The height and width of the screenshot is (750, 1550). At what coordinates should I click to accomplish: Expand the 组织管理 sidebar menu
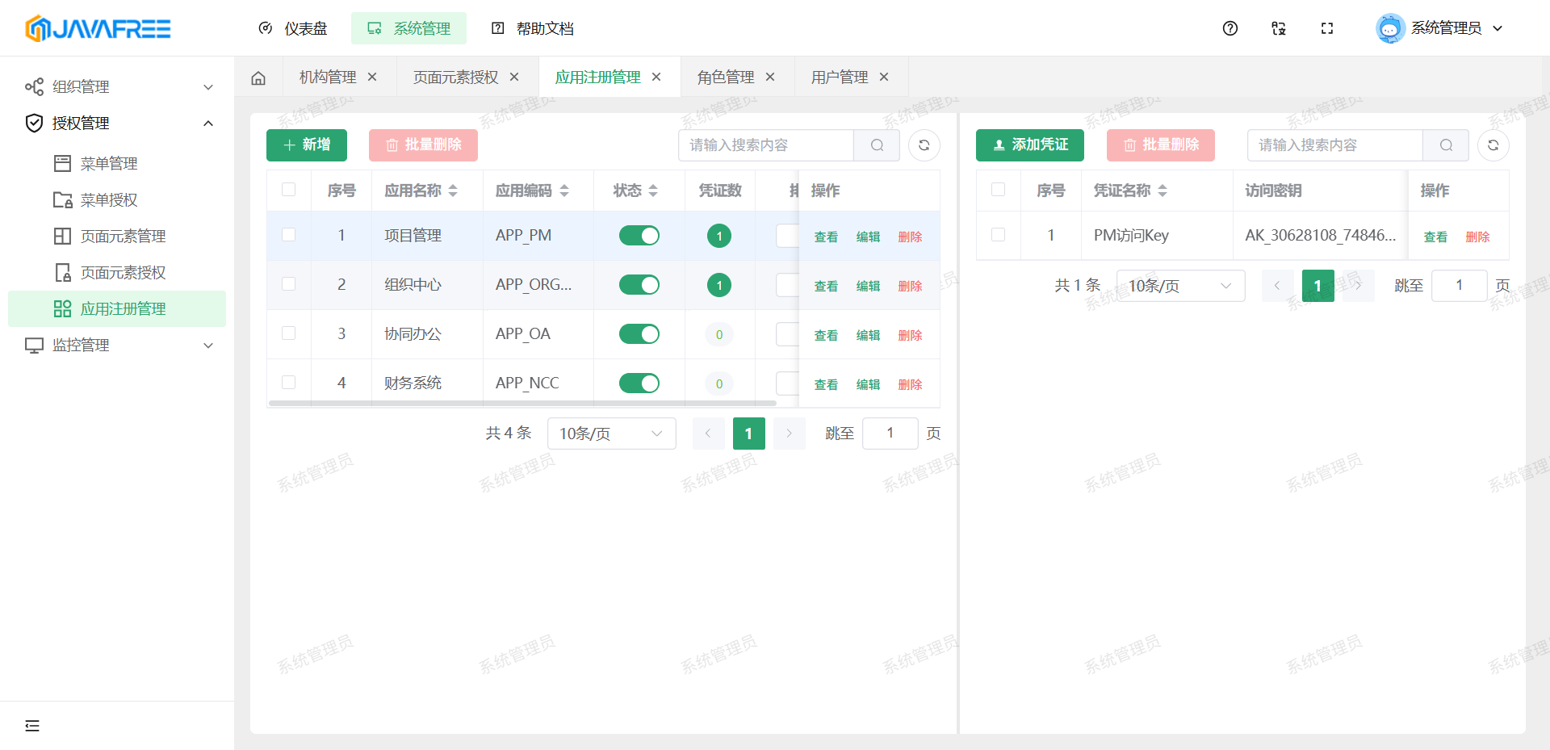point(117,86)
